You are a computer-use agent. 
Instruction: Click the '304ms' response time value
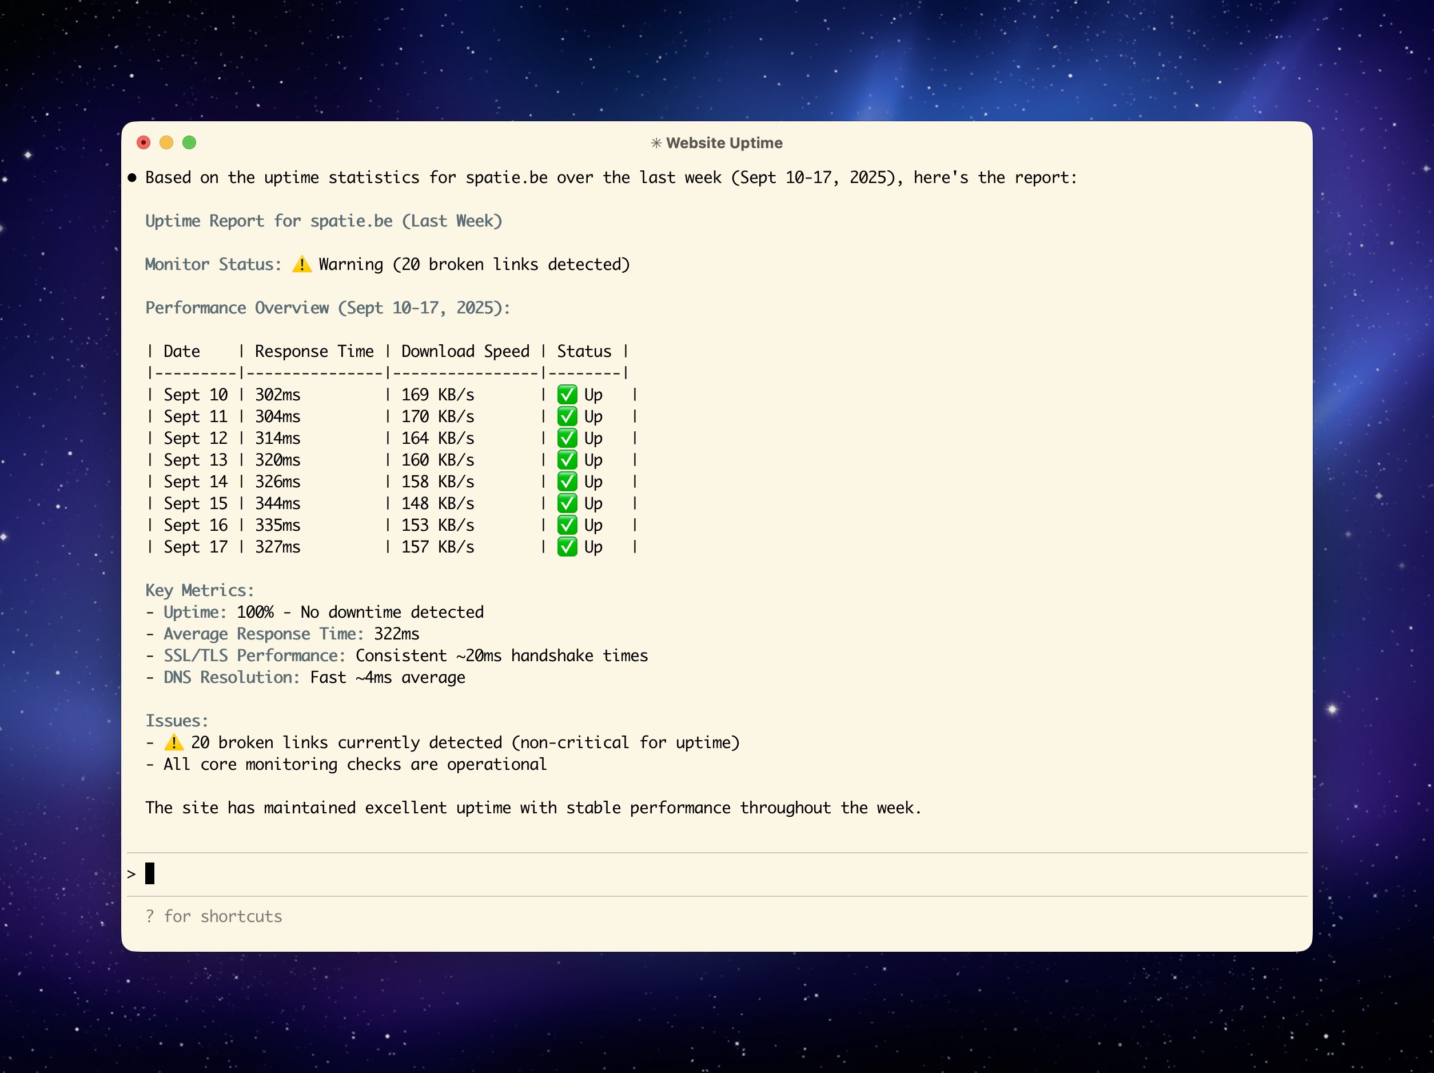click(x=277, y=416)
